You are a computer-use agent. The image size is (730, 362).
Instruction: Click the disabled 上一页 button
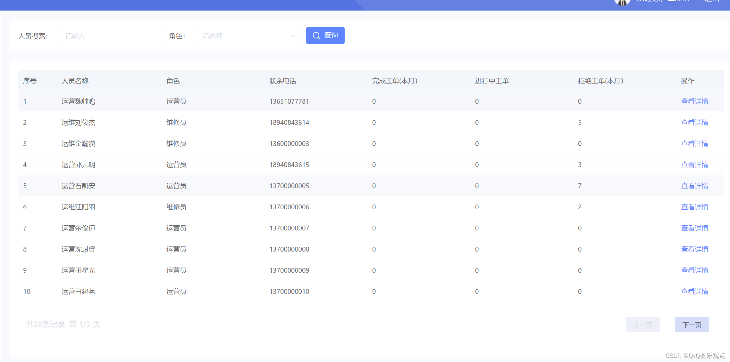643,325
